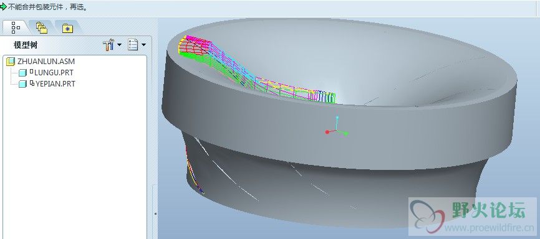Screen dimensions: 540x239
Task: Expand the Show dropdown arrow
Action: click(143, 45)
